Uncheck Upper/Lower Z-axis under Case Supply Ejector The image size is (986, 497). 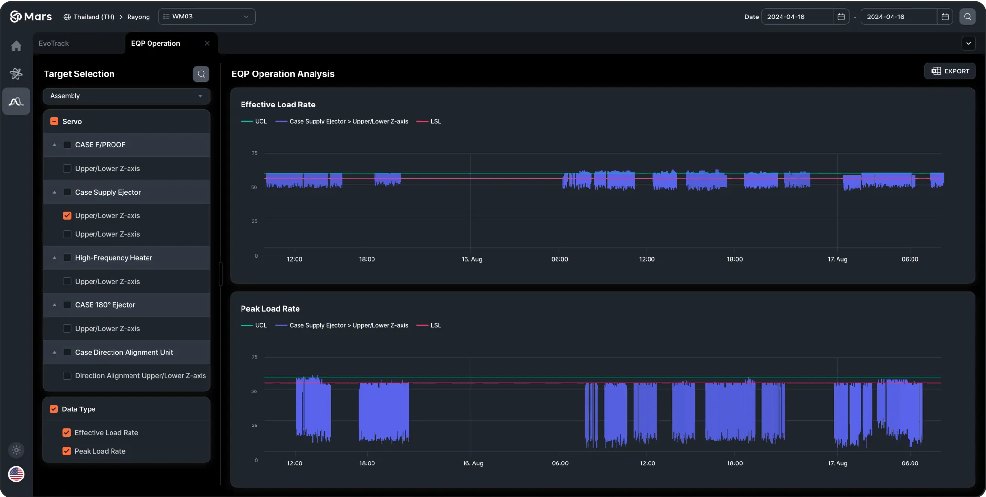point(67,215)
